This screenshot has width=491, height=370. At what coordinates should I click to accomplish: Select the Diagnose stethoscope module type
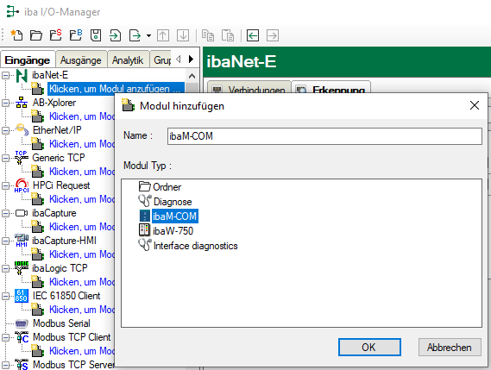coord(173,202)
